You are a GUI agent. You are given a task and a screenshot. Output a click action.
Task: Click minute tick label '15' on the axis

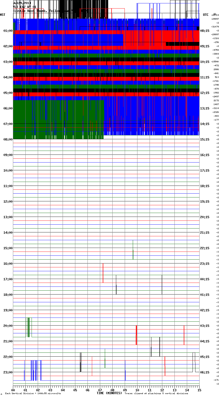199,390
